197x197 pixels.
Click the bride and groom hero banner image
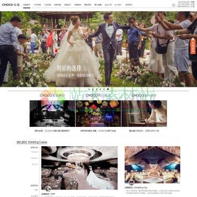pyautogui.click(x=98, y=49)
